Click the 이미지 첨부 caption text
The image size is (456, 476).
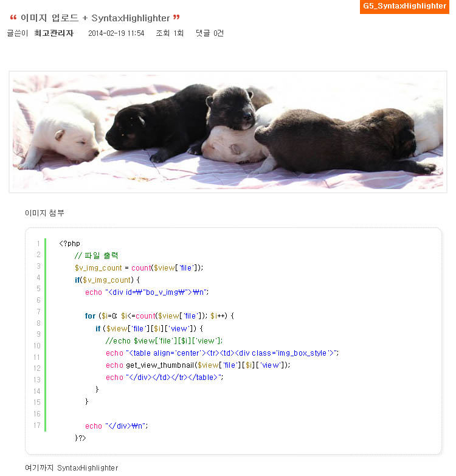point(44,213)
